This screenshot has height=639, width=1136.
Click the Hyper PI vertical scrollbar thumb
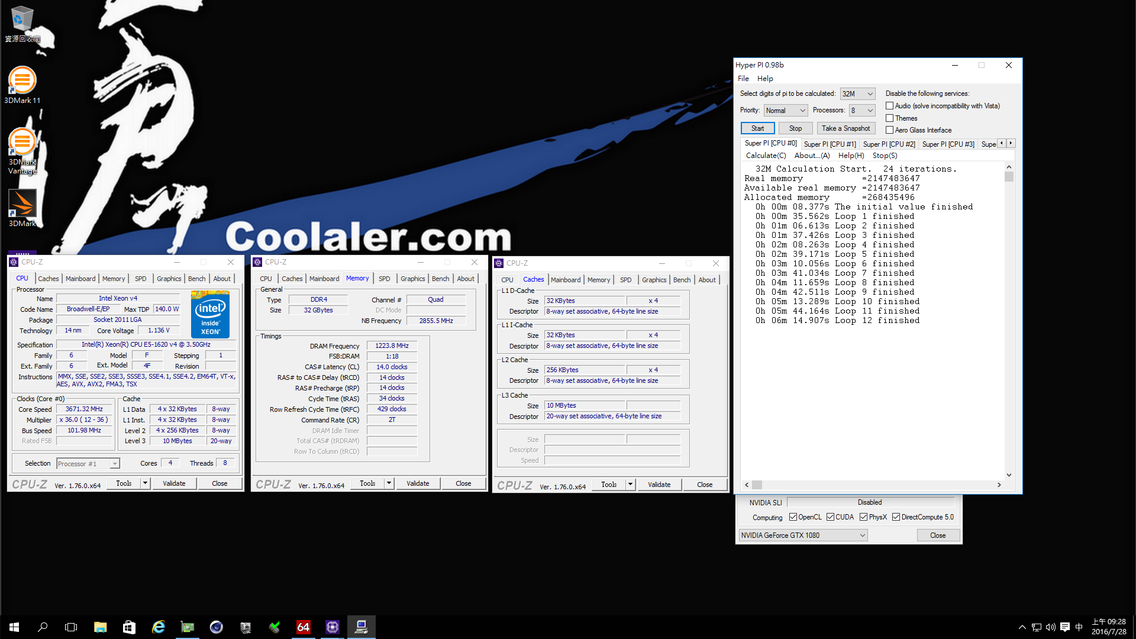[x=1009, y=176]
